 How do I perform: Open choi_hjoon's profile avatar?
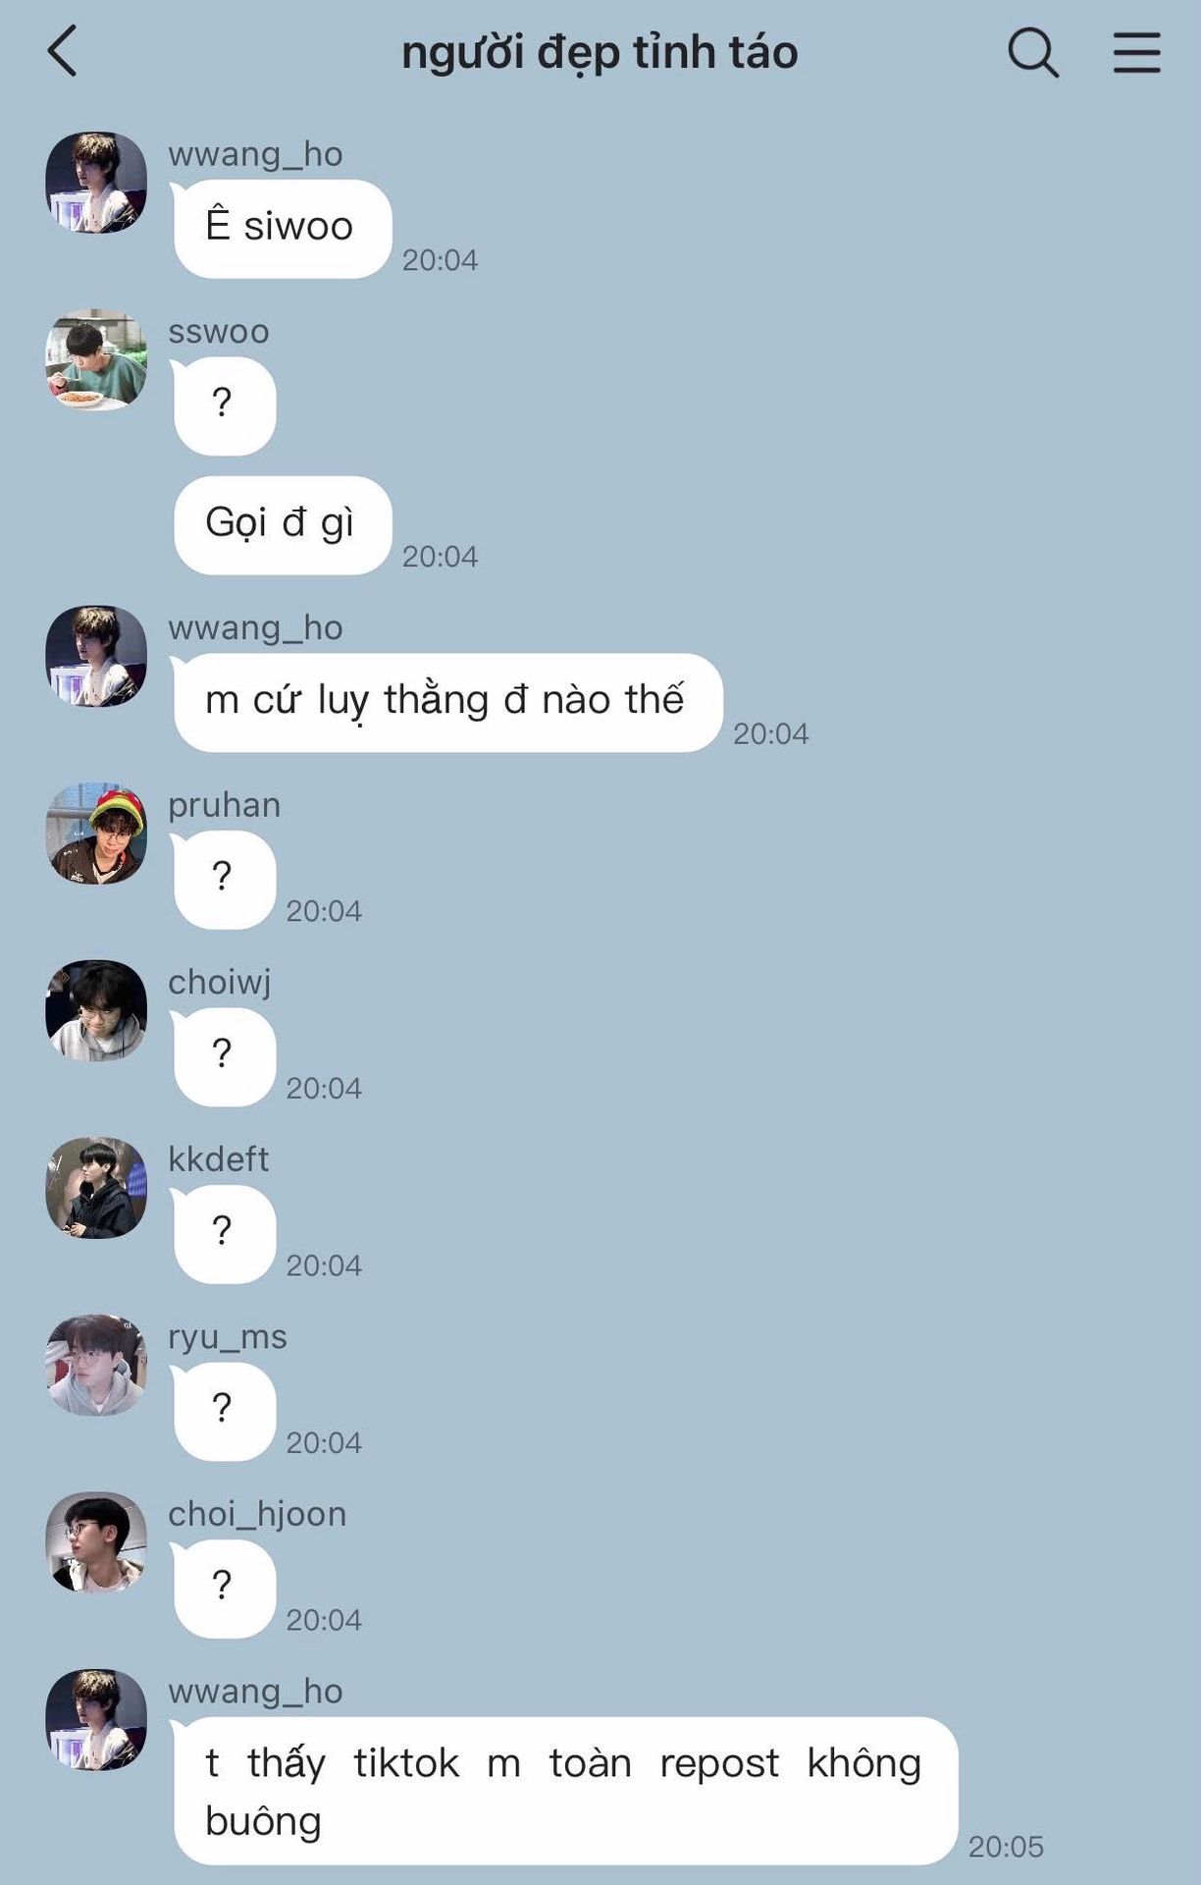(x=96, y=1542)
